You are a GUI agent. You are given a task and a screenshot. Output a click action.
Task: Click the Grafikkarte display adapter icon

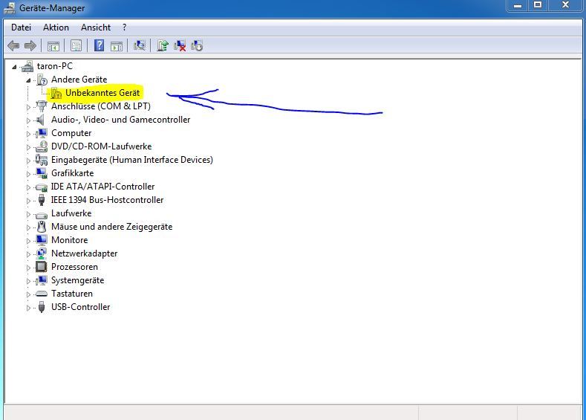(42, 173)
